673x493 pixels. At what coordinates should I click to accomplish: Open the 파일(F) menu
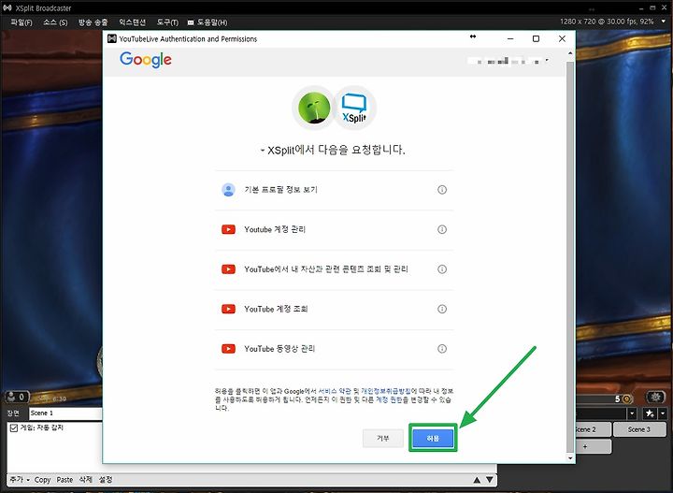21,22
